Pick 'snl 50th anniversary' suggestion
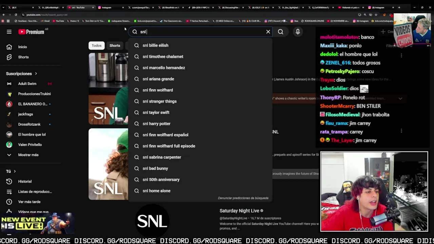434x244 pixels. [200, 180]
